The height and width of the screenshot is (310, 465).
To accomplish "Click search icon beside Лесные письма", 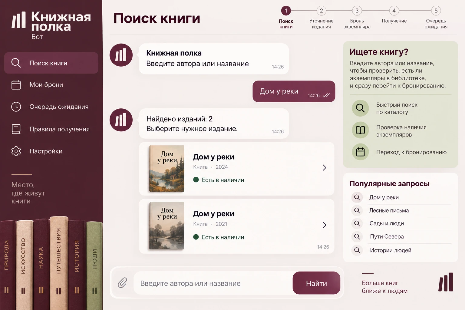I will click(357, 210).
